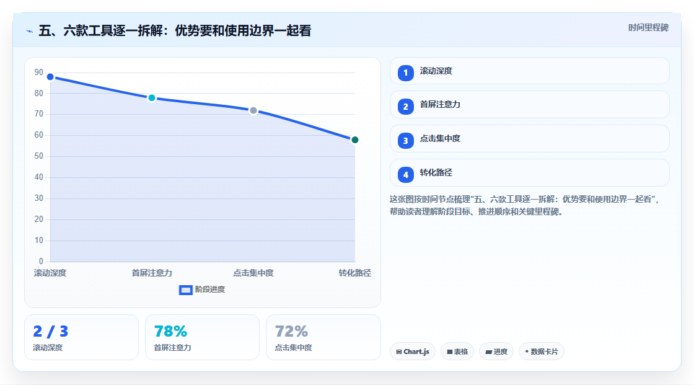
Task: Click the Chart.js tag
Action: coord(413,352)
